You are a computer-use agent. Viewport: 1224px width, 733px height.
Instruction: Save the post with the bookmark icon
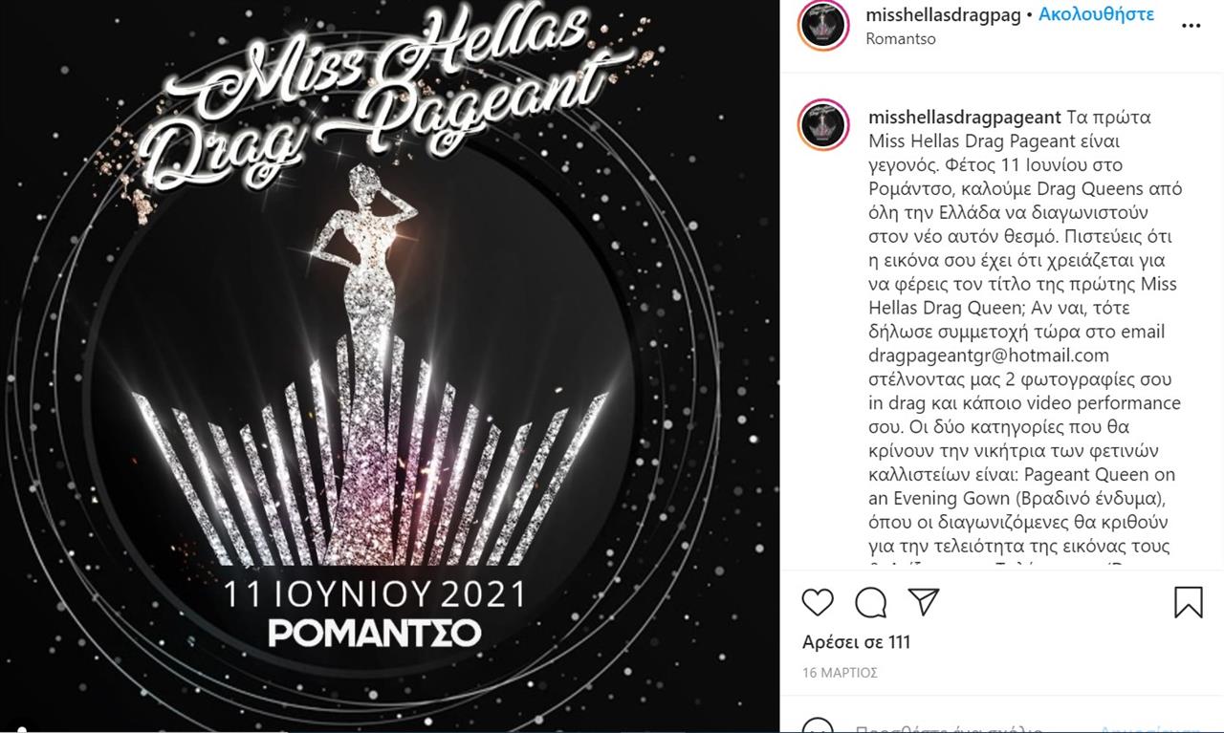(1188, 602)
